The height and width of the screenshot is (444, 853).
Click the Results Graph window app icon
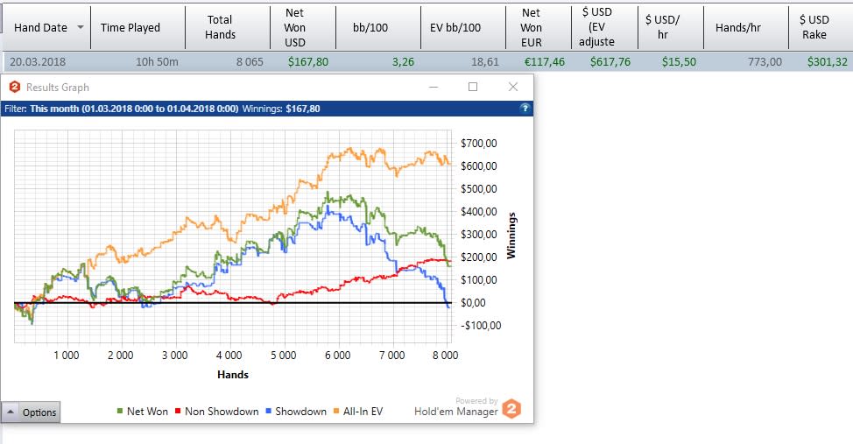(x=15, y=87)
